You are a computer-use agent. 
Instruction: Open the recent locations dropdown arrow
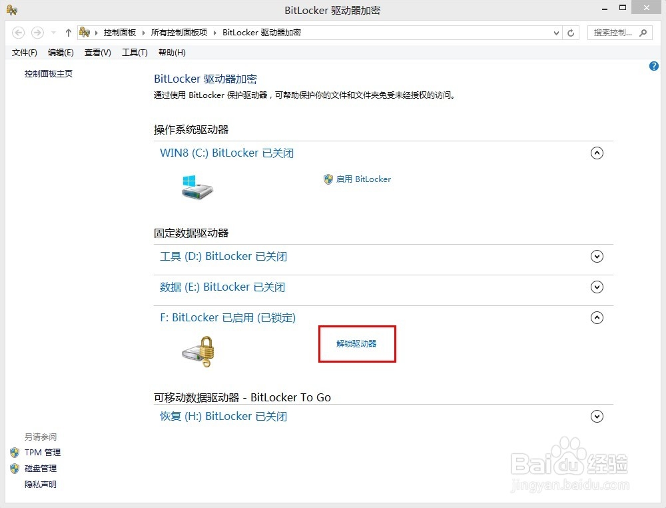point(53,32)
